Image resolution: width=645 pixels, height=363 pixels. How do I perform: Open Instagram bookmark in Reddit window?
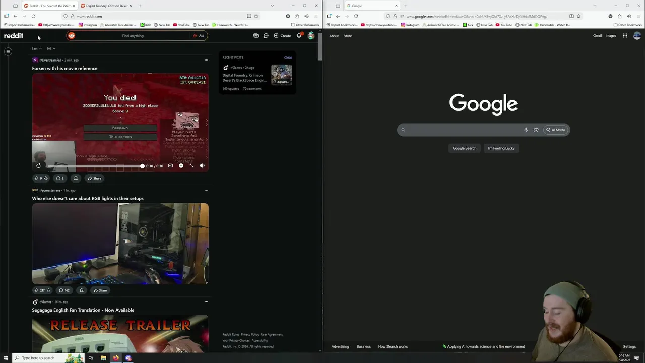pyautogui.click(x=88, y=25)
